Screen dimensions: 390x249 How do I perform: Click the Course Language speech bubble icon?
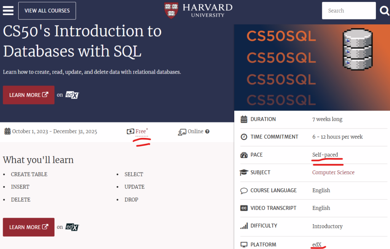click(244, 191)
